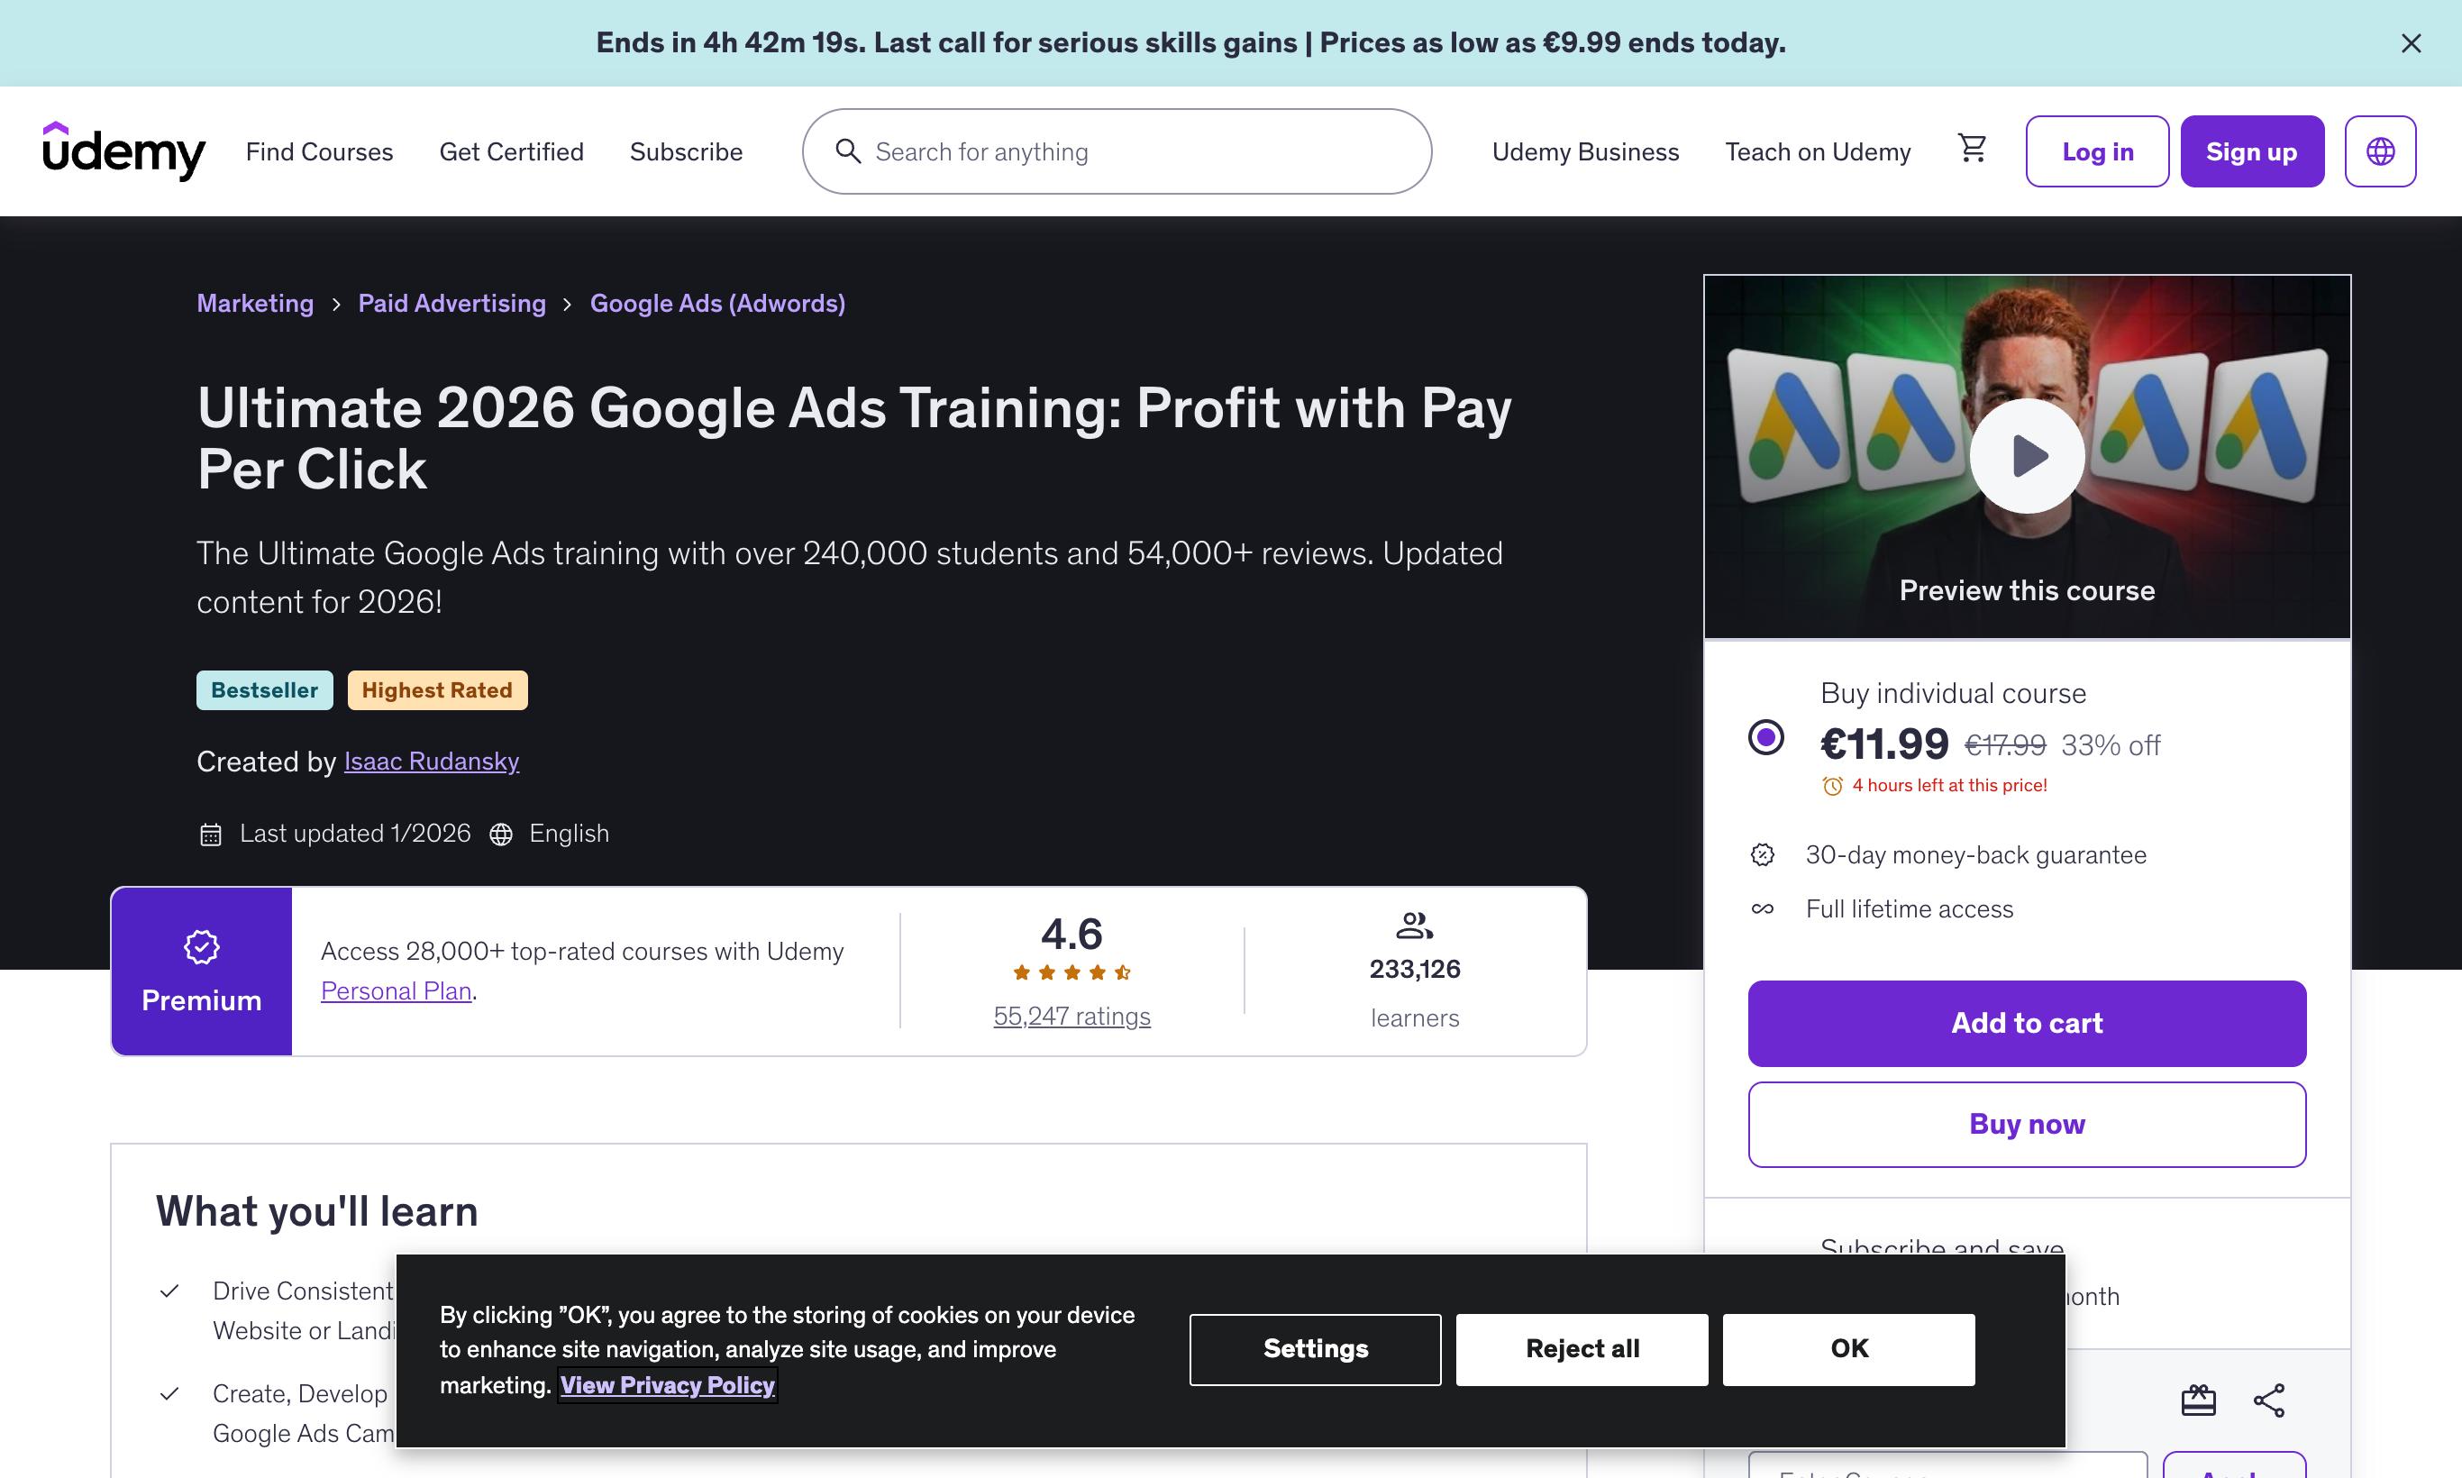Open the Personal Plan link
The height and width of the screenshot is (1478, 2462).
(x=397, y=991)
